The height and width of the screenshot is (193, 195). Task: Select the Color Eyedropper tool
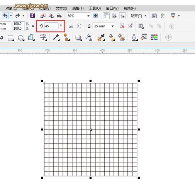coord(101,37)
